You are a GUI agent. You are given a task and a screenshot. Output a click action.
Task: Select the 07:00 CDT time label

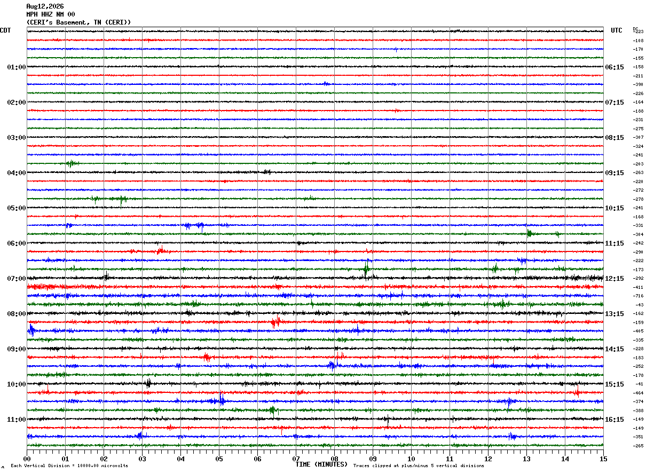tap(16, 279)
